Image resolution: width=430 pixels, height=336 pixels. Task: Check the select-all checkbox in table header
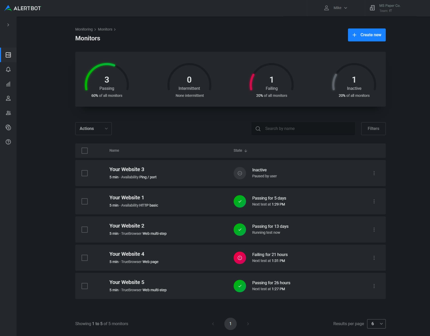point(85,151)
